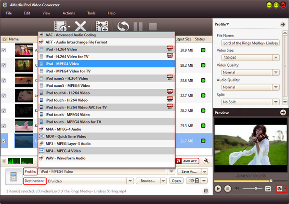Play the preview video
This screenshot has height=204, width=289.
pyautogui.click(x=218, y=189)
